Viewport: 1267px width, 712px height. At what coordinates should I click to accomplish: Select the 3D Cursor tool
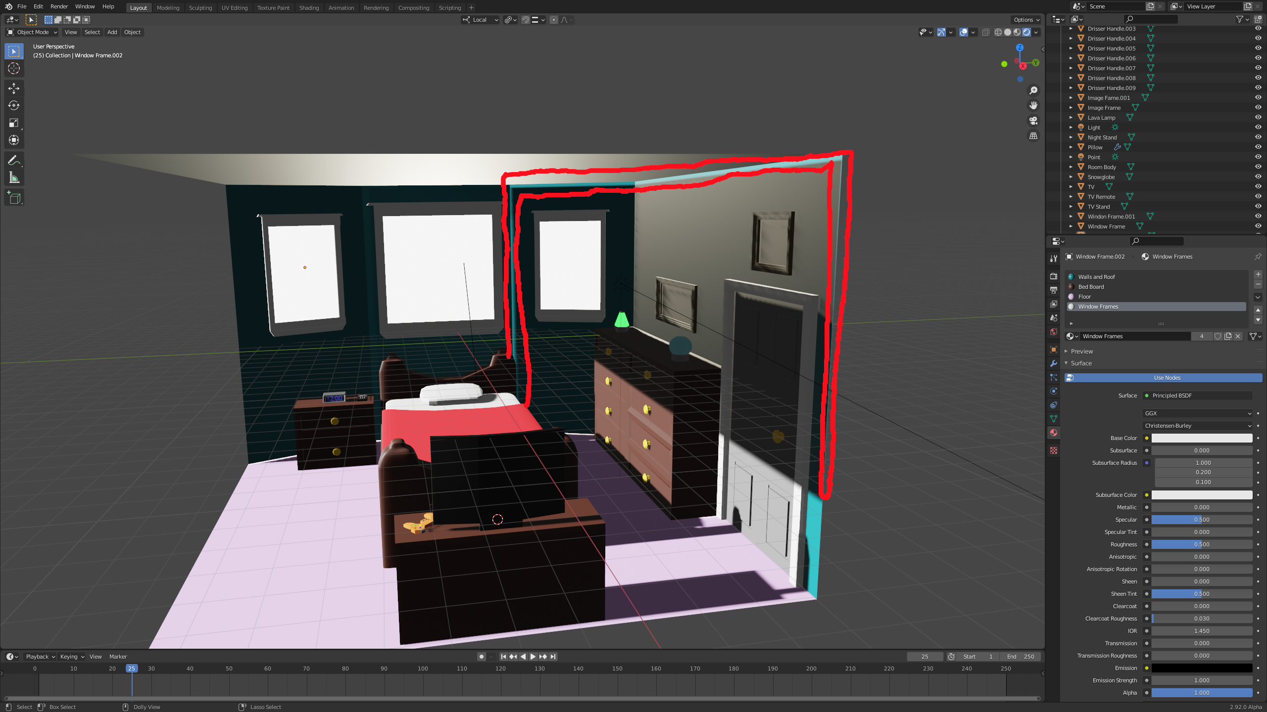(14, 69)
